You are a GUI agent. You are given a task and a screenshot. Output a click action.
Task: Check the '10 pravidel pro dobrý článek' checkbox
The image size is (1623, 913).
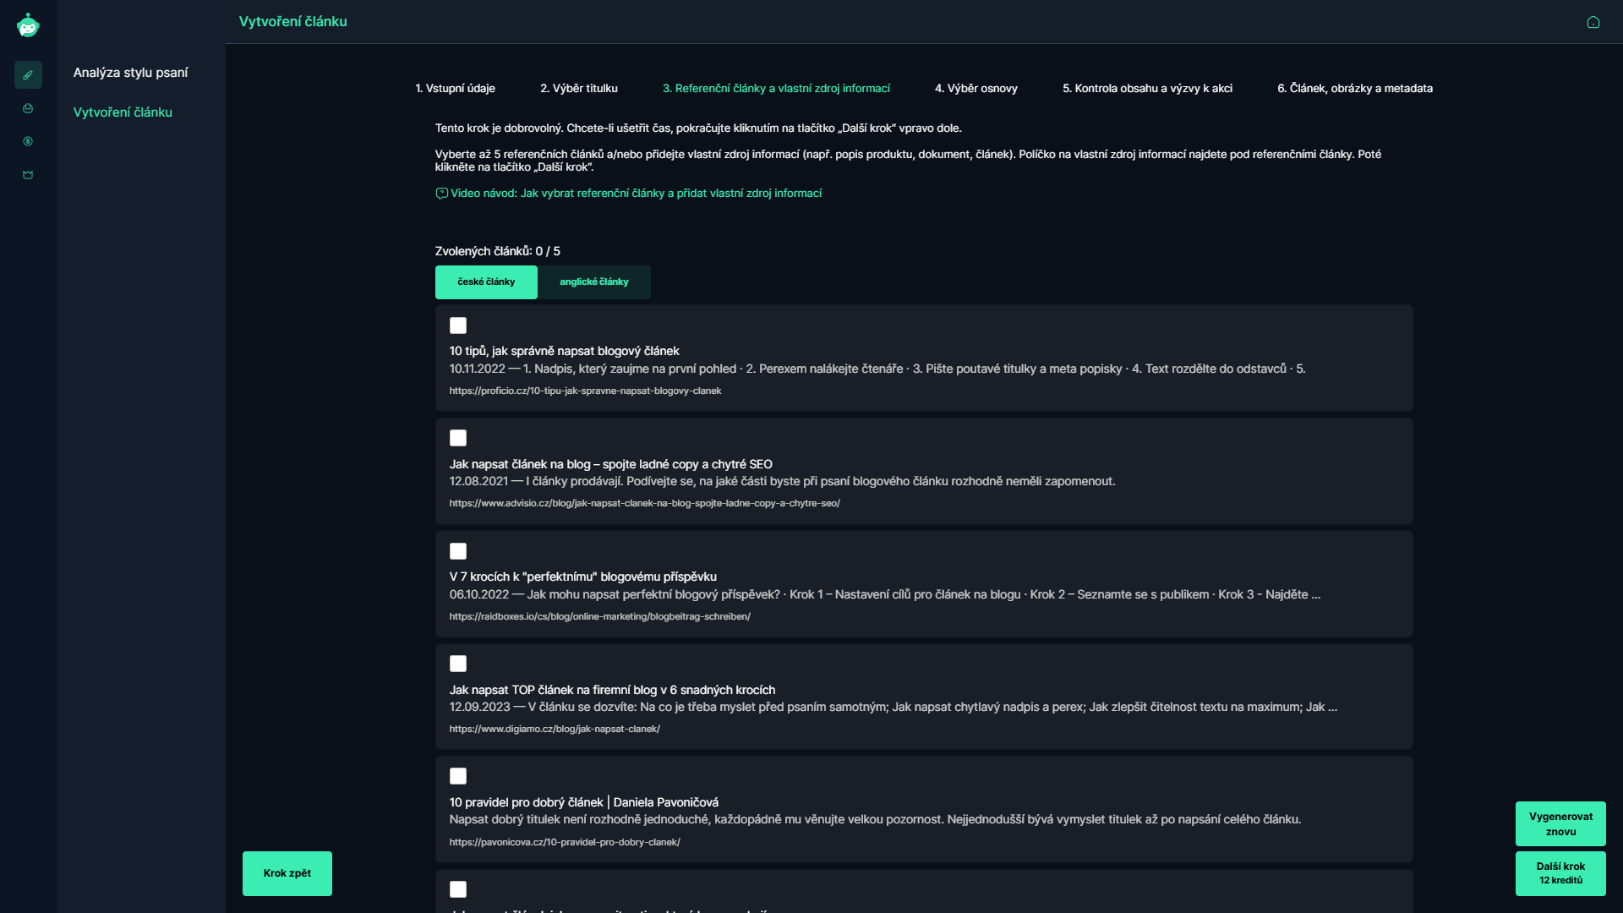click(458, 776)
